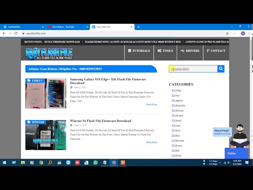Show hidden system tray icons

pos(220,163)
